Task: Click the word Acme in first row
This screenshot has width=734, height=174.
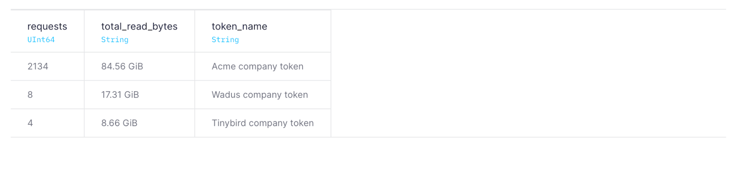Action: 223,66
